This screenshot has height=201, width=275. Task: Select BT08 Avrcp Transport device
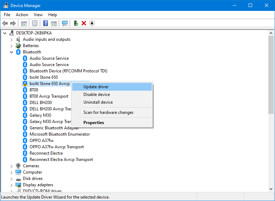point(49,96)
